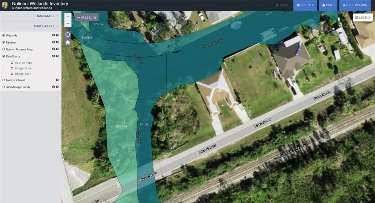Open Data Source layer help icon
The width and height of the screenshot is (375, 203).
tap(57, 56)
